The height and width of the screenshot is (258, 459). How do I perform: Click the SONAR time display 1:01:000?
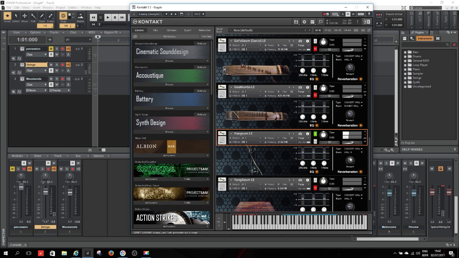27,40
